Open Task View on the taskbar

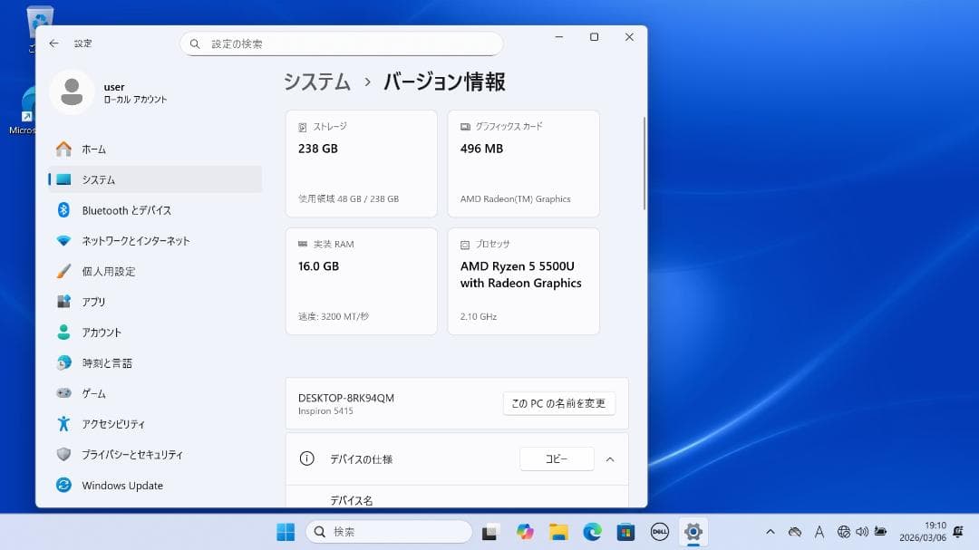(x=490, y=532)
